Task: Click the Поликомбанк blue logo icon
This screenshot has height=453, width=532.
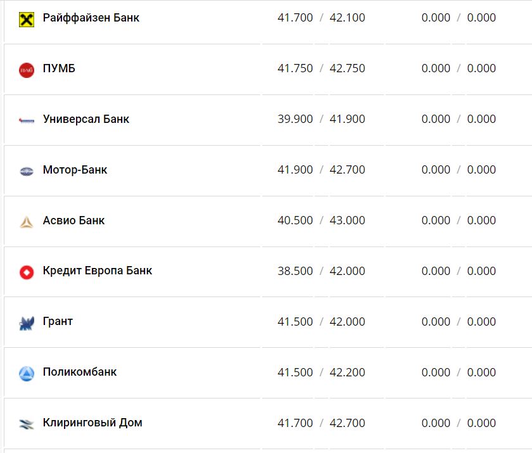Action: click(x=26, y=374)
